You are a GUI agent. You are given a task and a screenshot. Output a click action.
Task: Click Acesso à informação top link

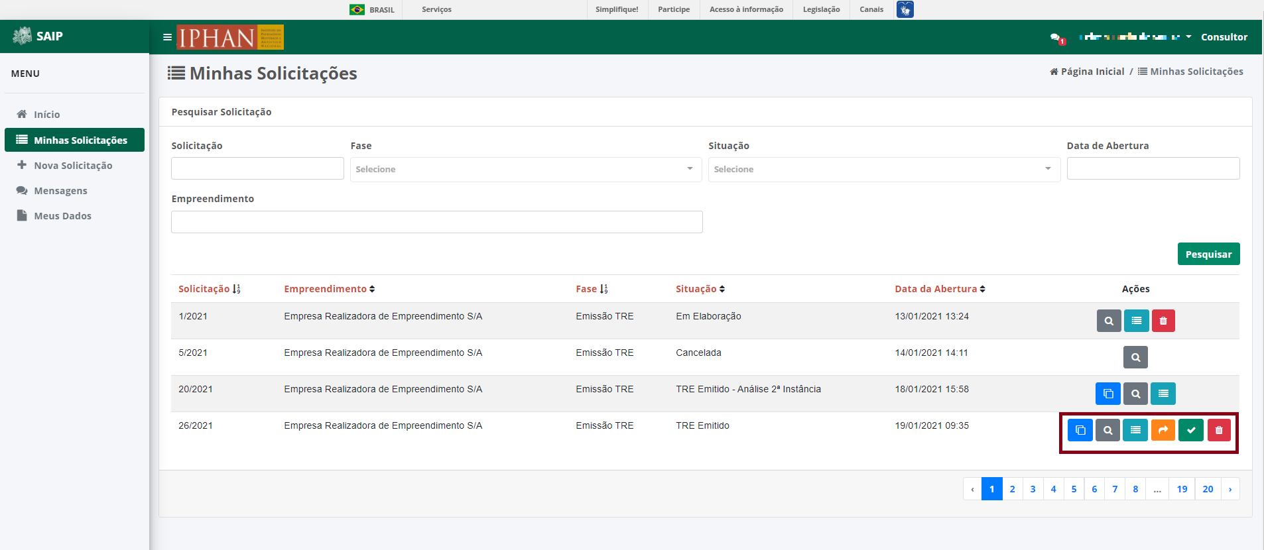(746, 9)
